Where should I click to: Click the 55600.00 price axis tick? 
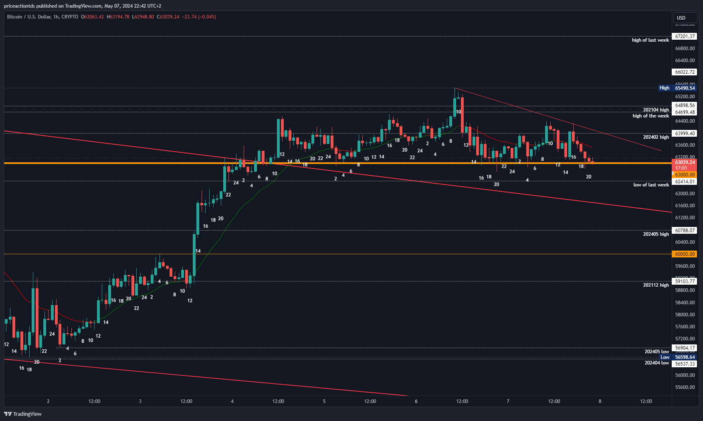pyautogui.click(x=685, y=387)
